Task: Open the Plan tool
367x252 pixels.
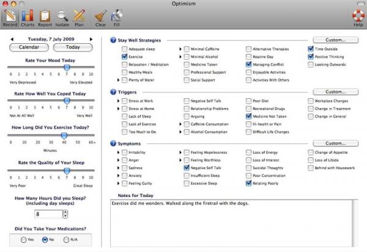Action: [79, 18]
